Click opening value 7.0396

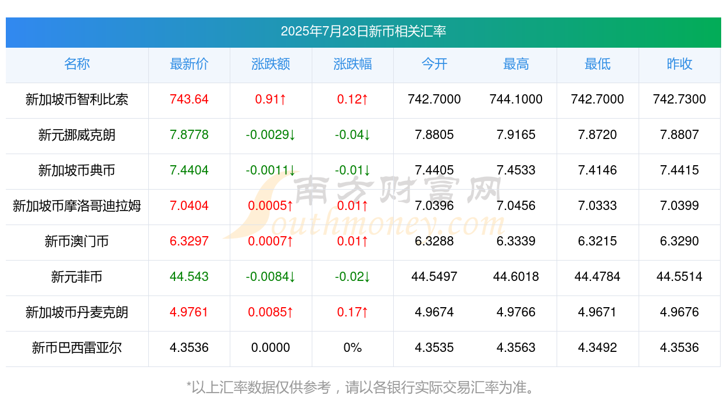tap(434, 206)
